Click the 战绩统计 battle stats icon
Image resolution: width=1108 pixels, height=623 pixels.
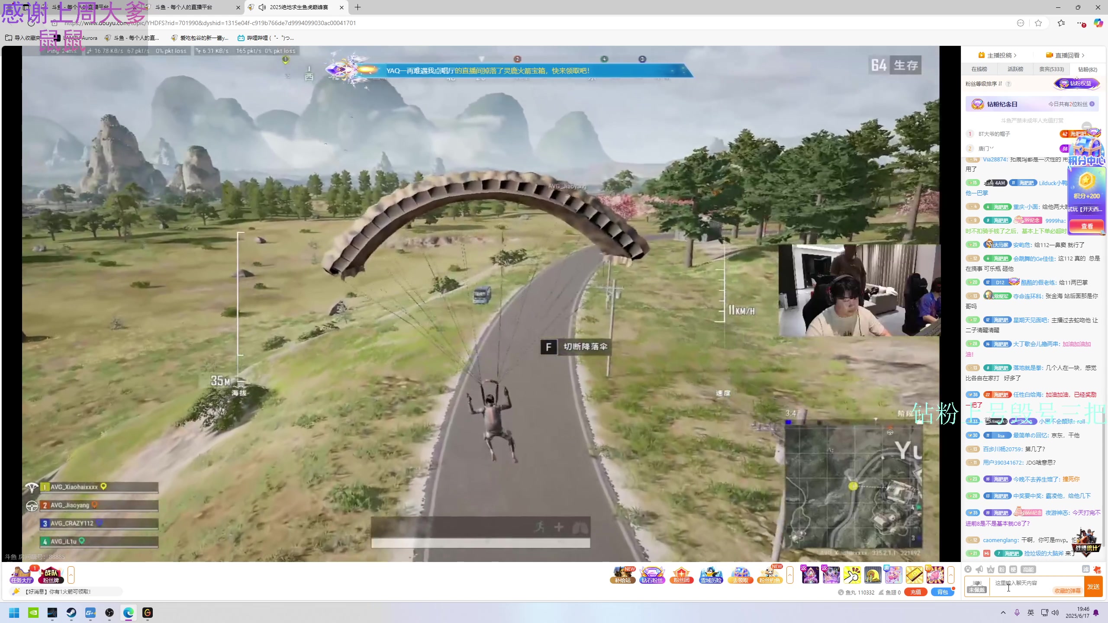pos(1087,542)
